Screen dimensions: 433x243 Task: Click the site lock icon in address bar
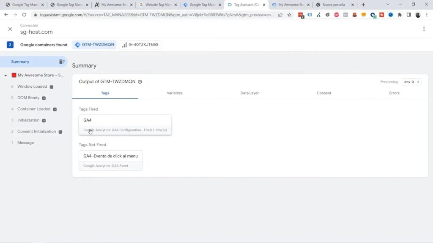(x=35, y=15)
